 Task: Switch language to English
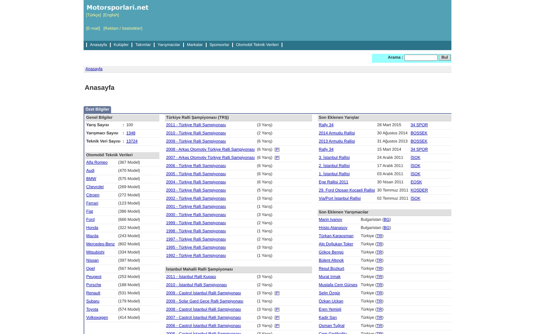pyautogui.click(x=111, y=15)
